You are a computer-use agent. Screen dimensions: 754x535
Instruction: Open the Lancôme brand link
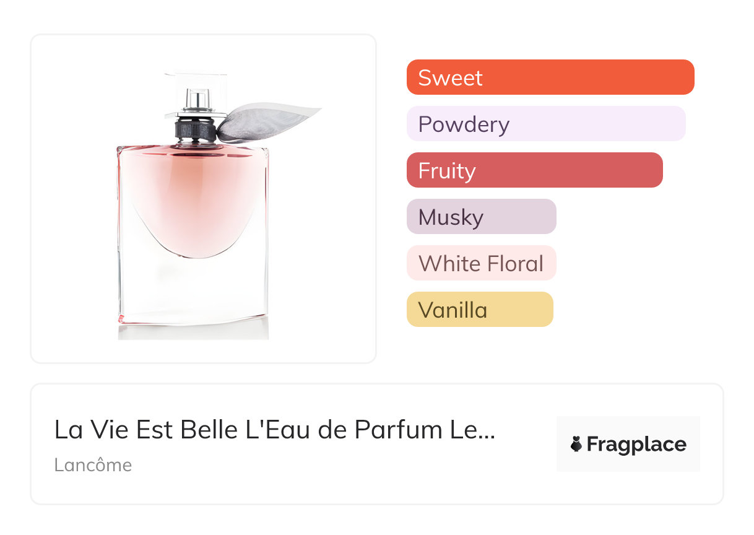[93, 465]
